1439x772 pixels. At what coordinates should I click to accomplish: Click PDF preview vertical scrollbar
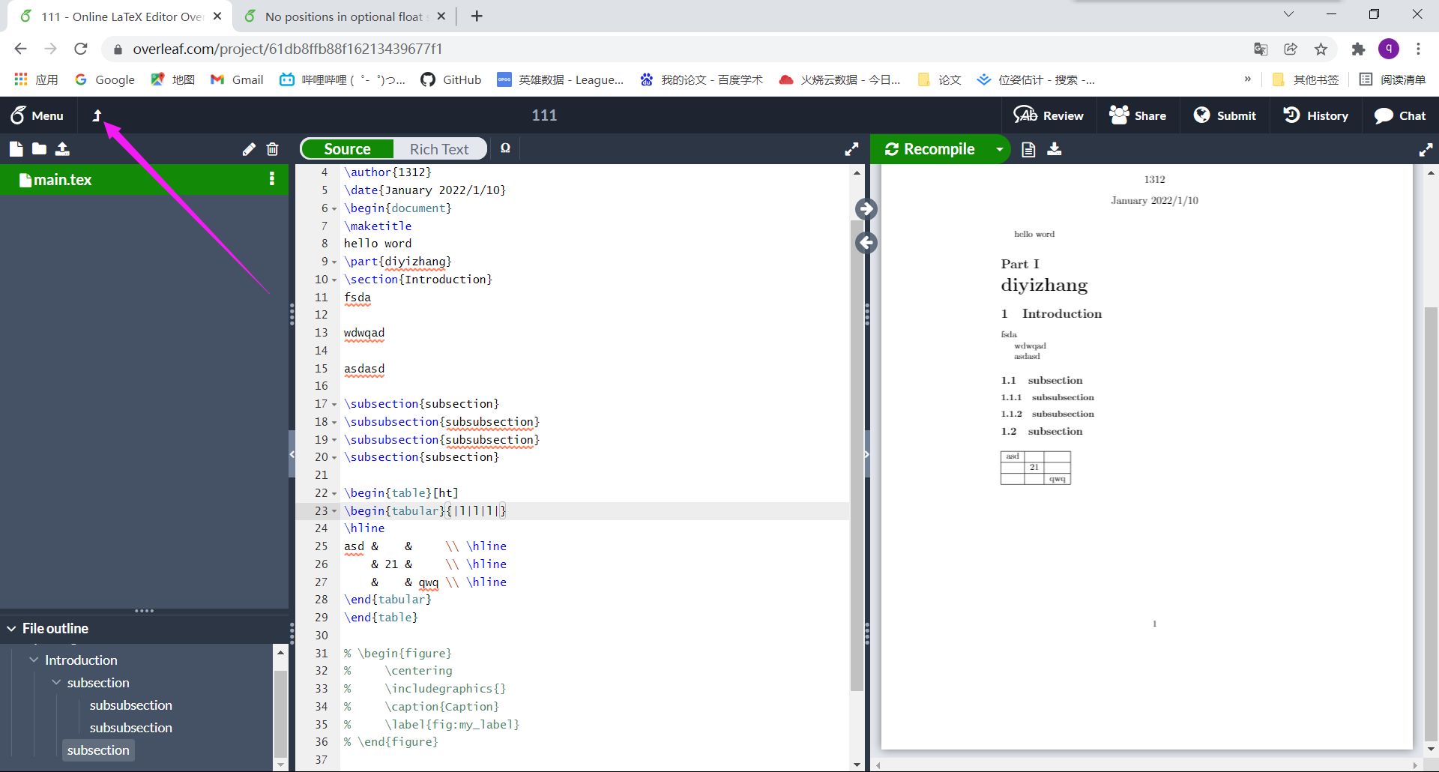(1431, 524)
